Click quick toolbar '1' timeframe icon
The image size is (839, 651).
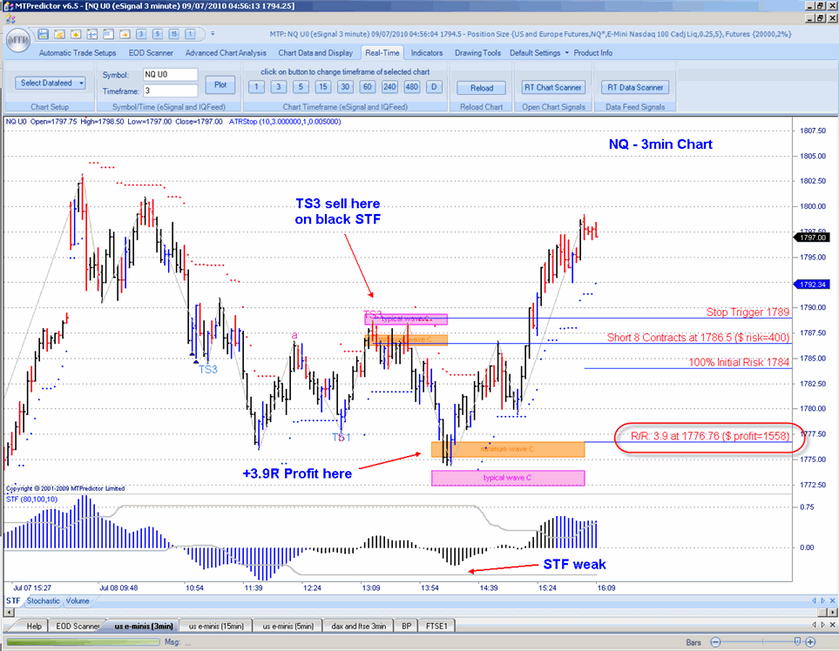click(190, 34)
